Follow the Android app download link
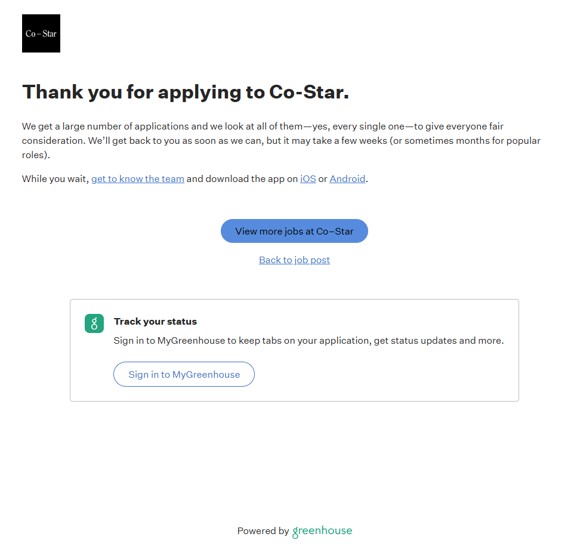This screenshot has height=552, width=580. click(347, 178)
